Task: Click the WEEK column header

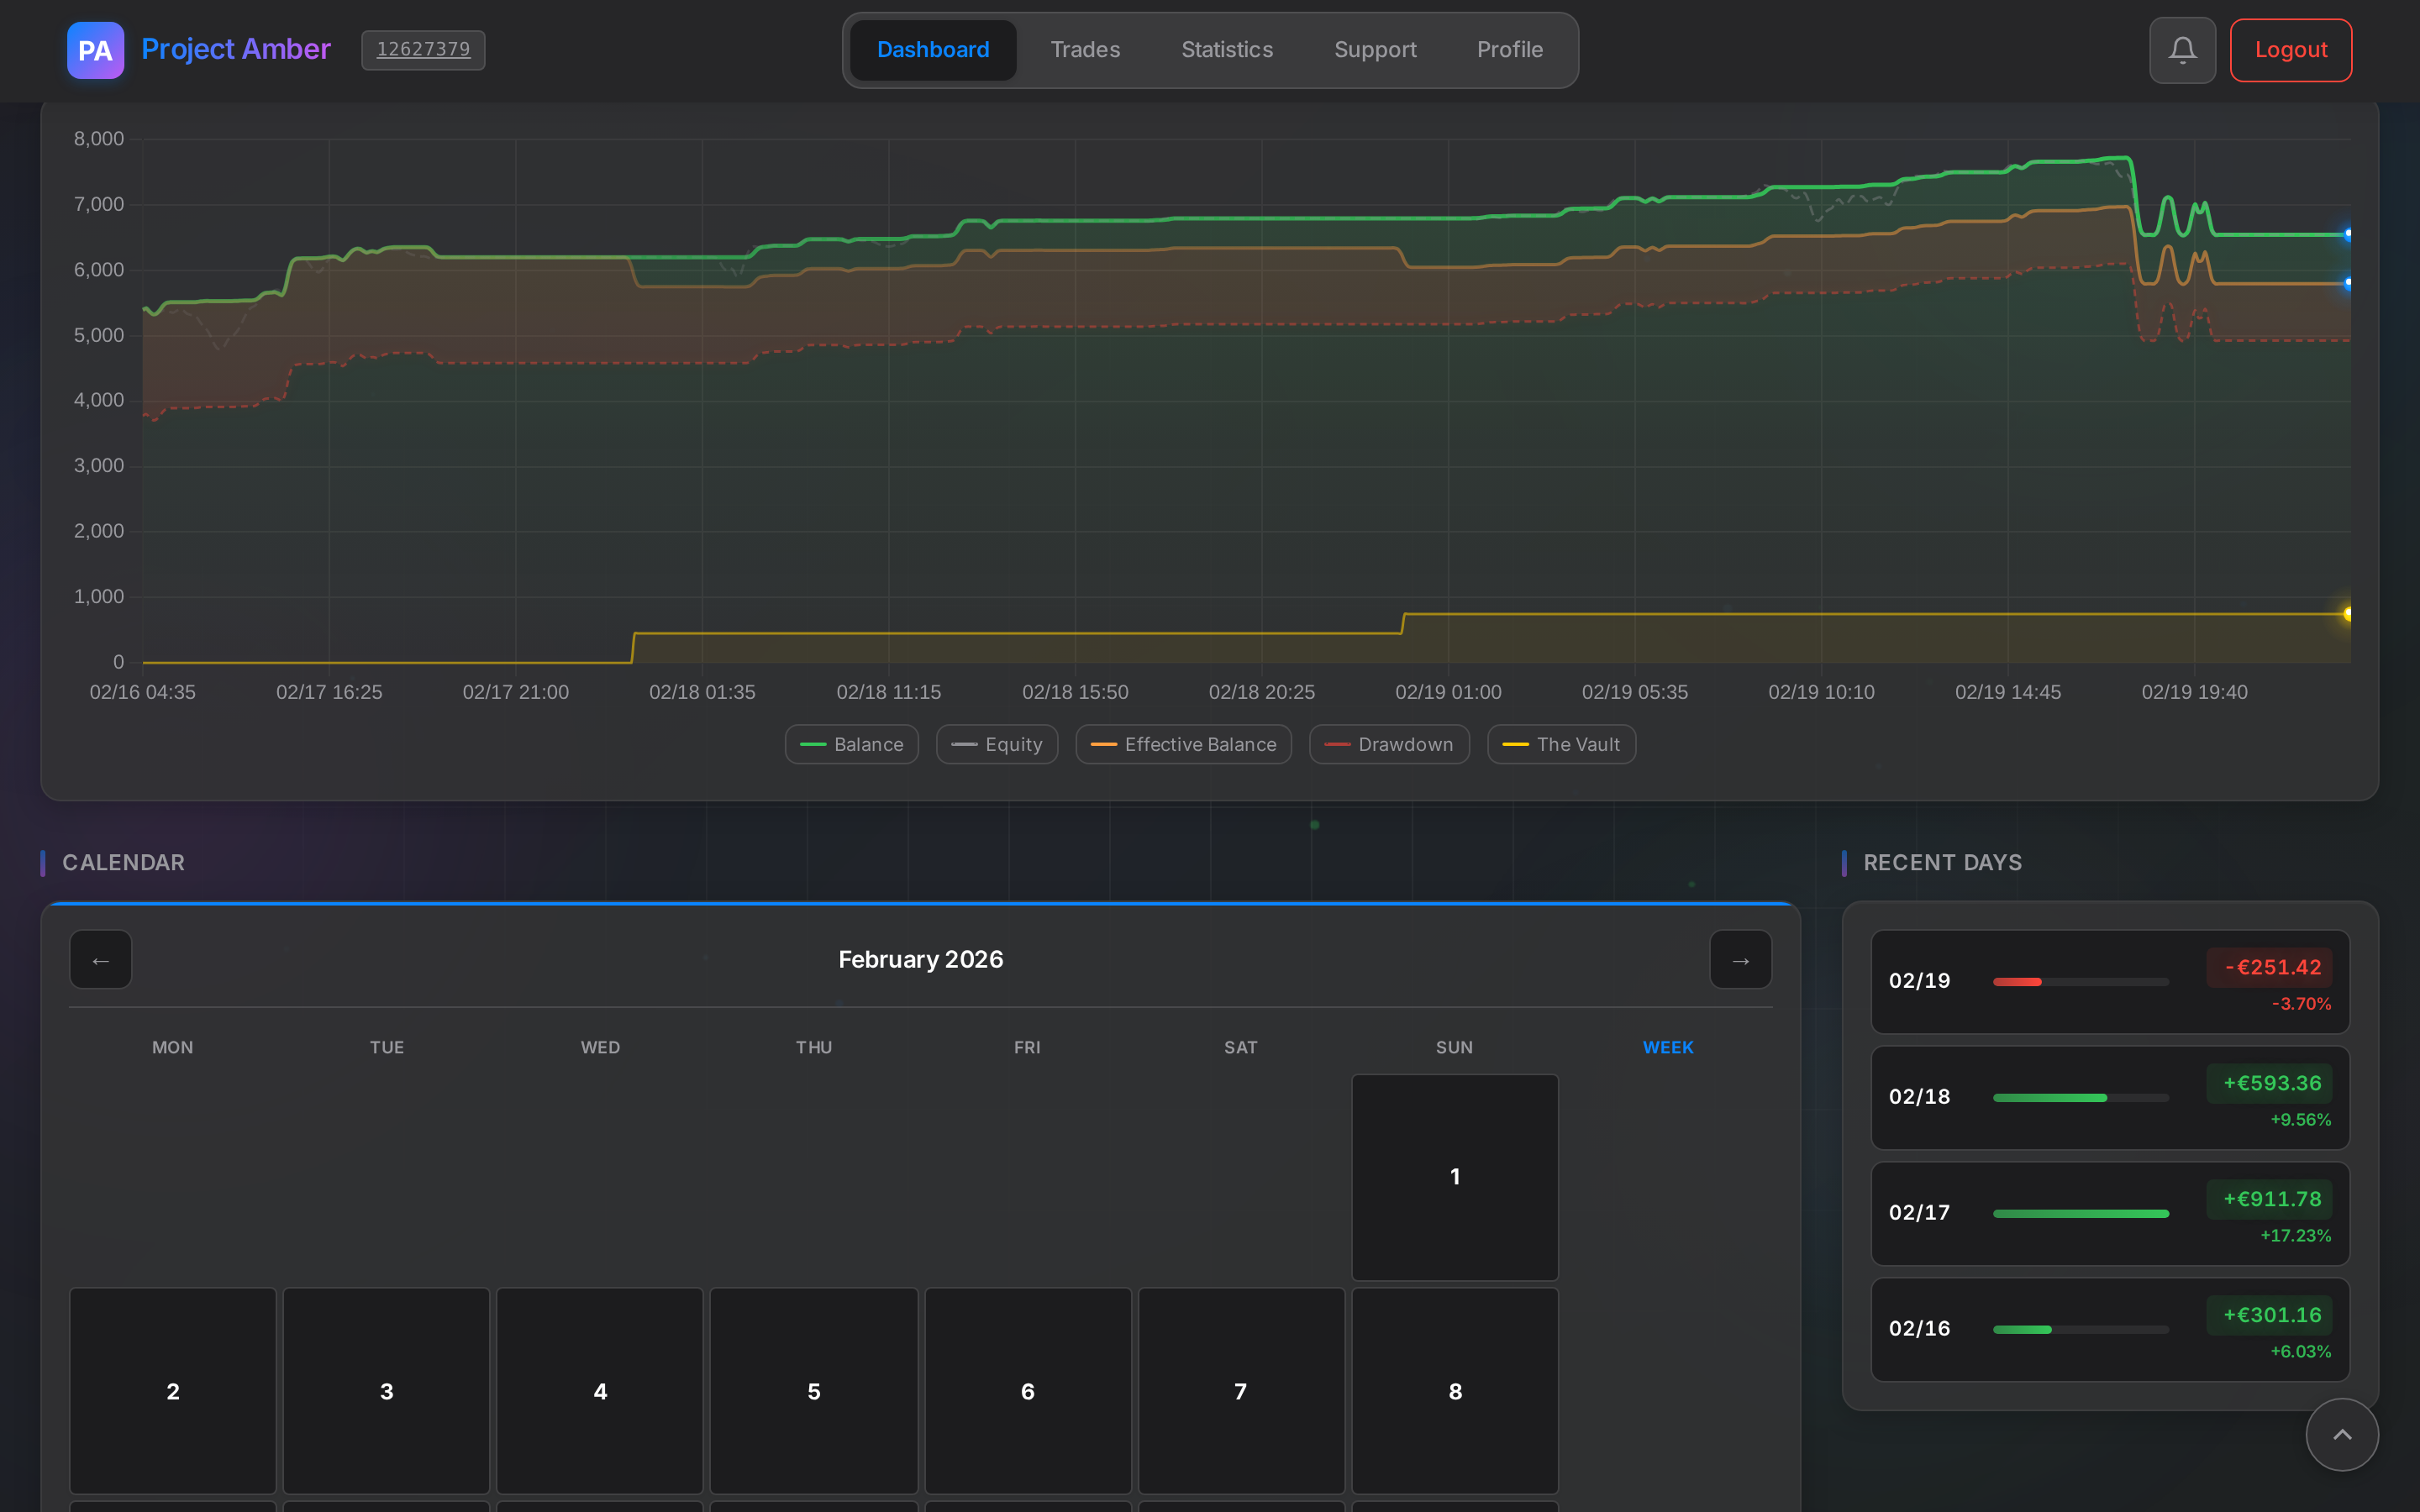Action: (1668, 1047)
